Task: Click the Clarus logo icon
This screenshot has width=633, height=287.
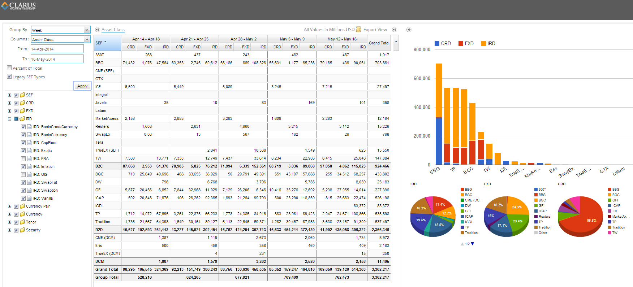Action: 4,6
